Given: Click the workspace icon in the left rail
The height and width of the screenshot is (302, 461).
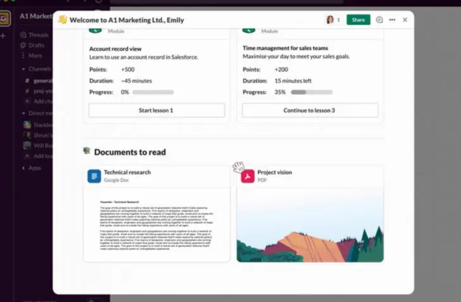Looking at the screenshot, I should [x=4, y=18].
